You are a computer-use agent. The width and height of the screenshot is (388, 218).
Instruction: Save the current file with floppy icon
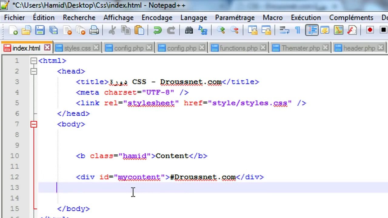[40, 30]
